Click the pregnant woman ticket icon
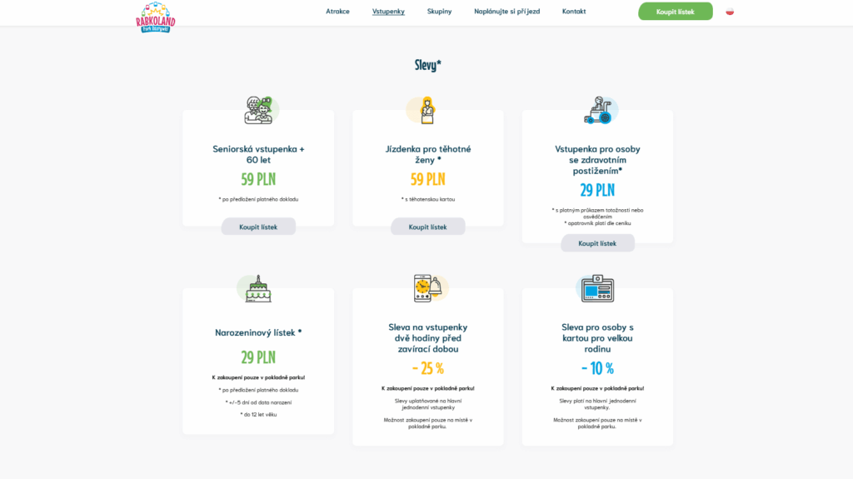The image size is (853, 479). 427,110
